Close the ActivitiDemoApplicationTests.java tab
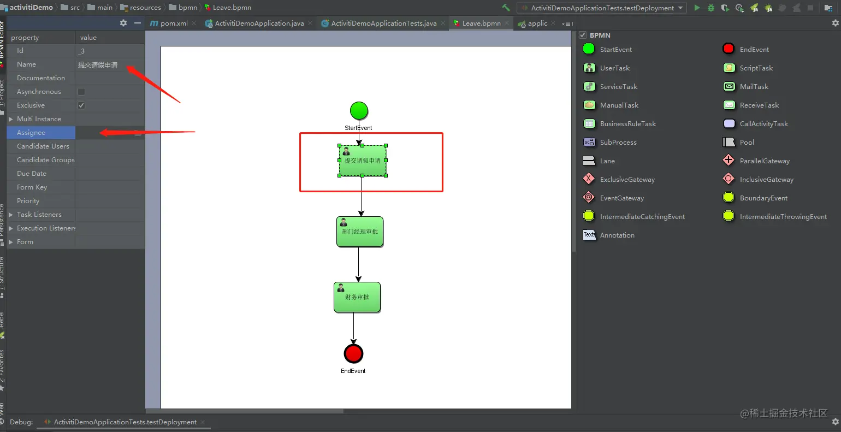841x432 pixels. (x=442, y=23)
